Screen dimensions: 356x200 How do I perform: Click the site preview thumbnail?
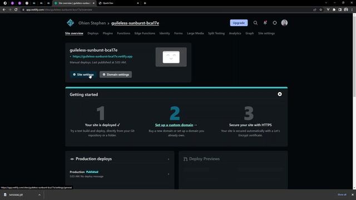coord(171,57)
